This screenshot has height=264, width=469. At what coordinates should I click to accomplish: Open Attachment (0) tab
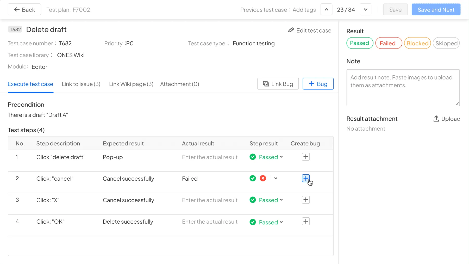[x=180, y=84]
